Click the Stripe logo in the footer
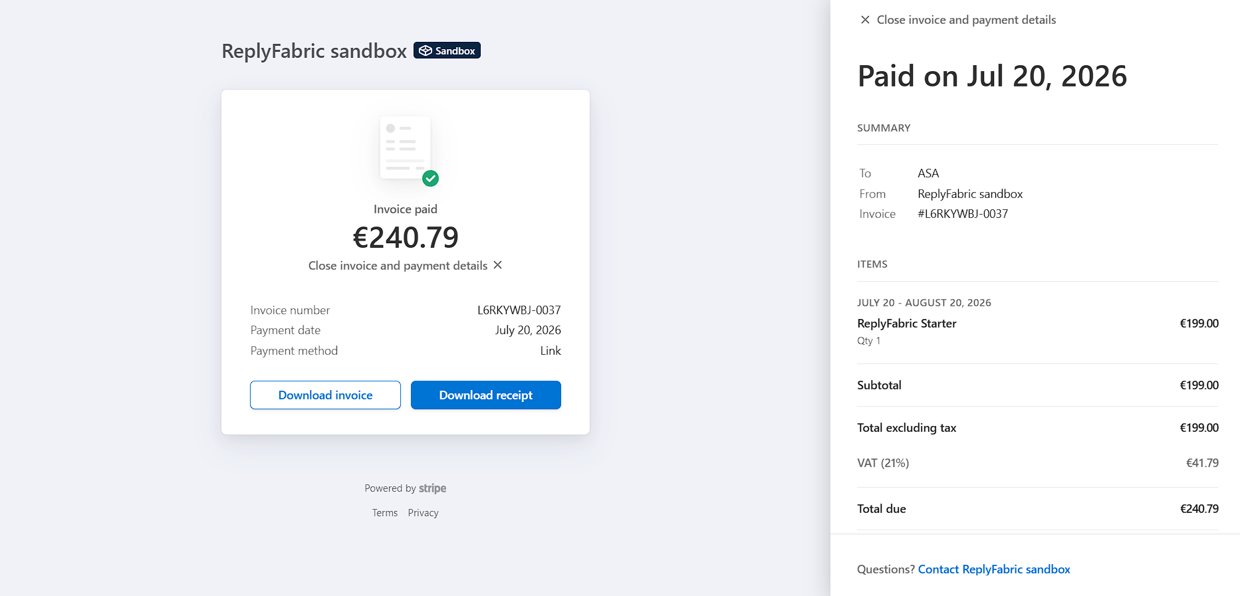The height and width of the screenshot is (596, 1240). [x=432, y=488]
